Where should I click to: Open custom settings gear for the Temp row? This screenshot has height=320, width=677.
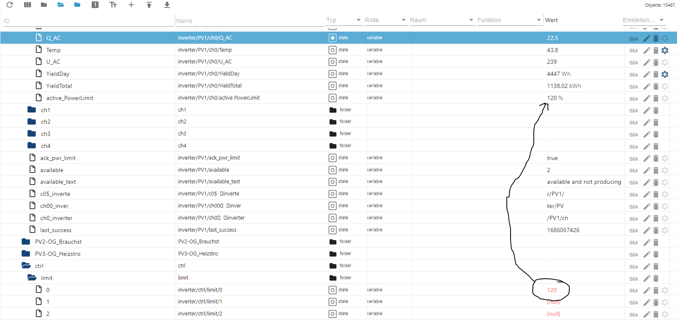[x=665, y=50]
